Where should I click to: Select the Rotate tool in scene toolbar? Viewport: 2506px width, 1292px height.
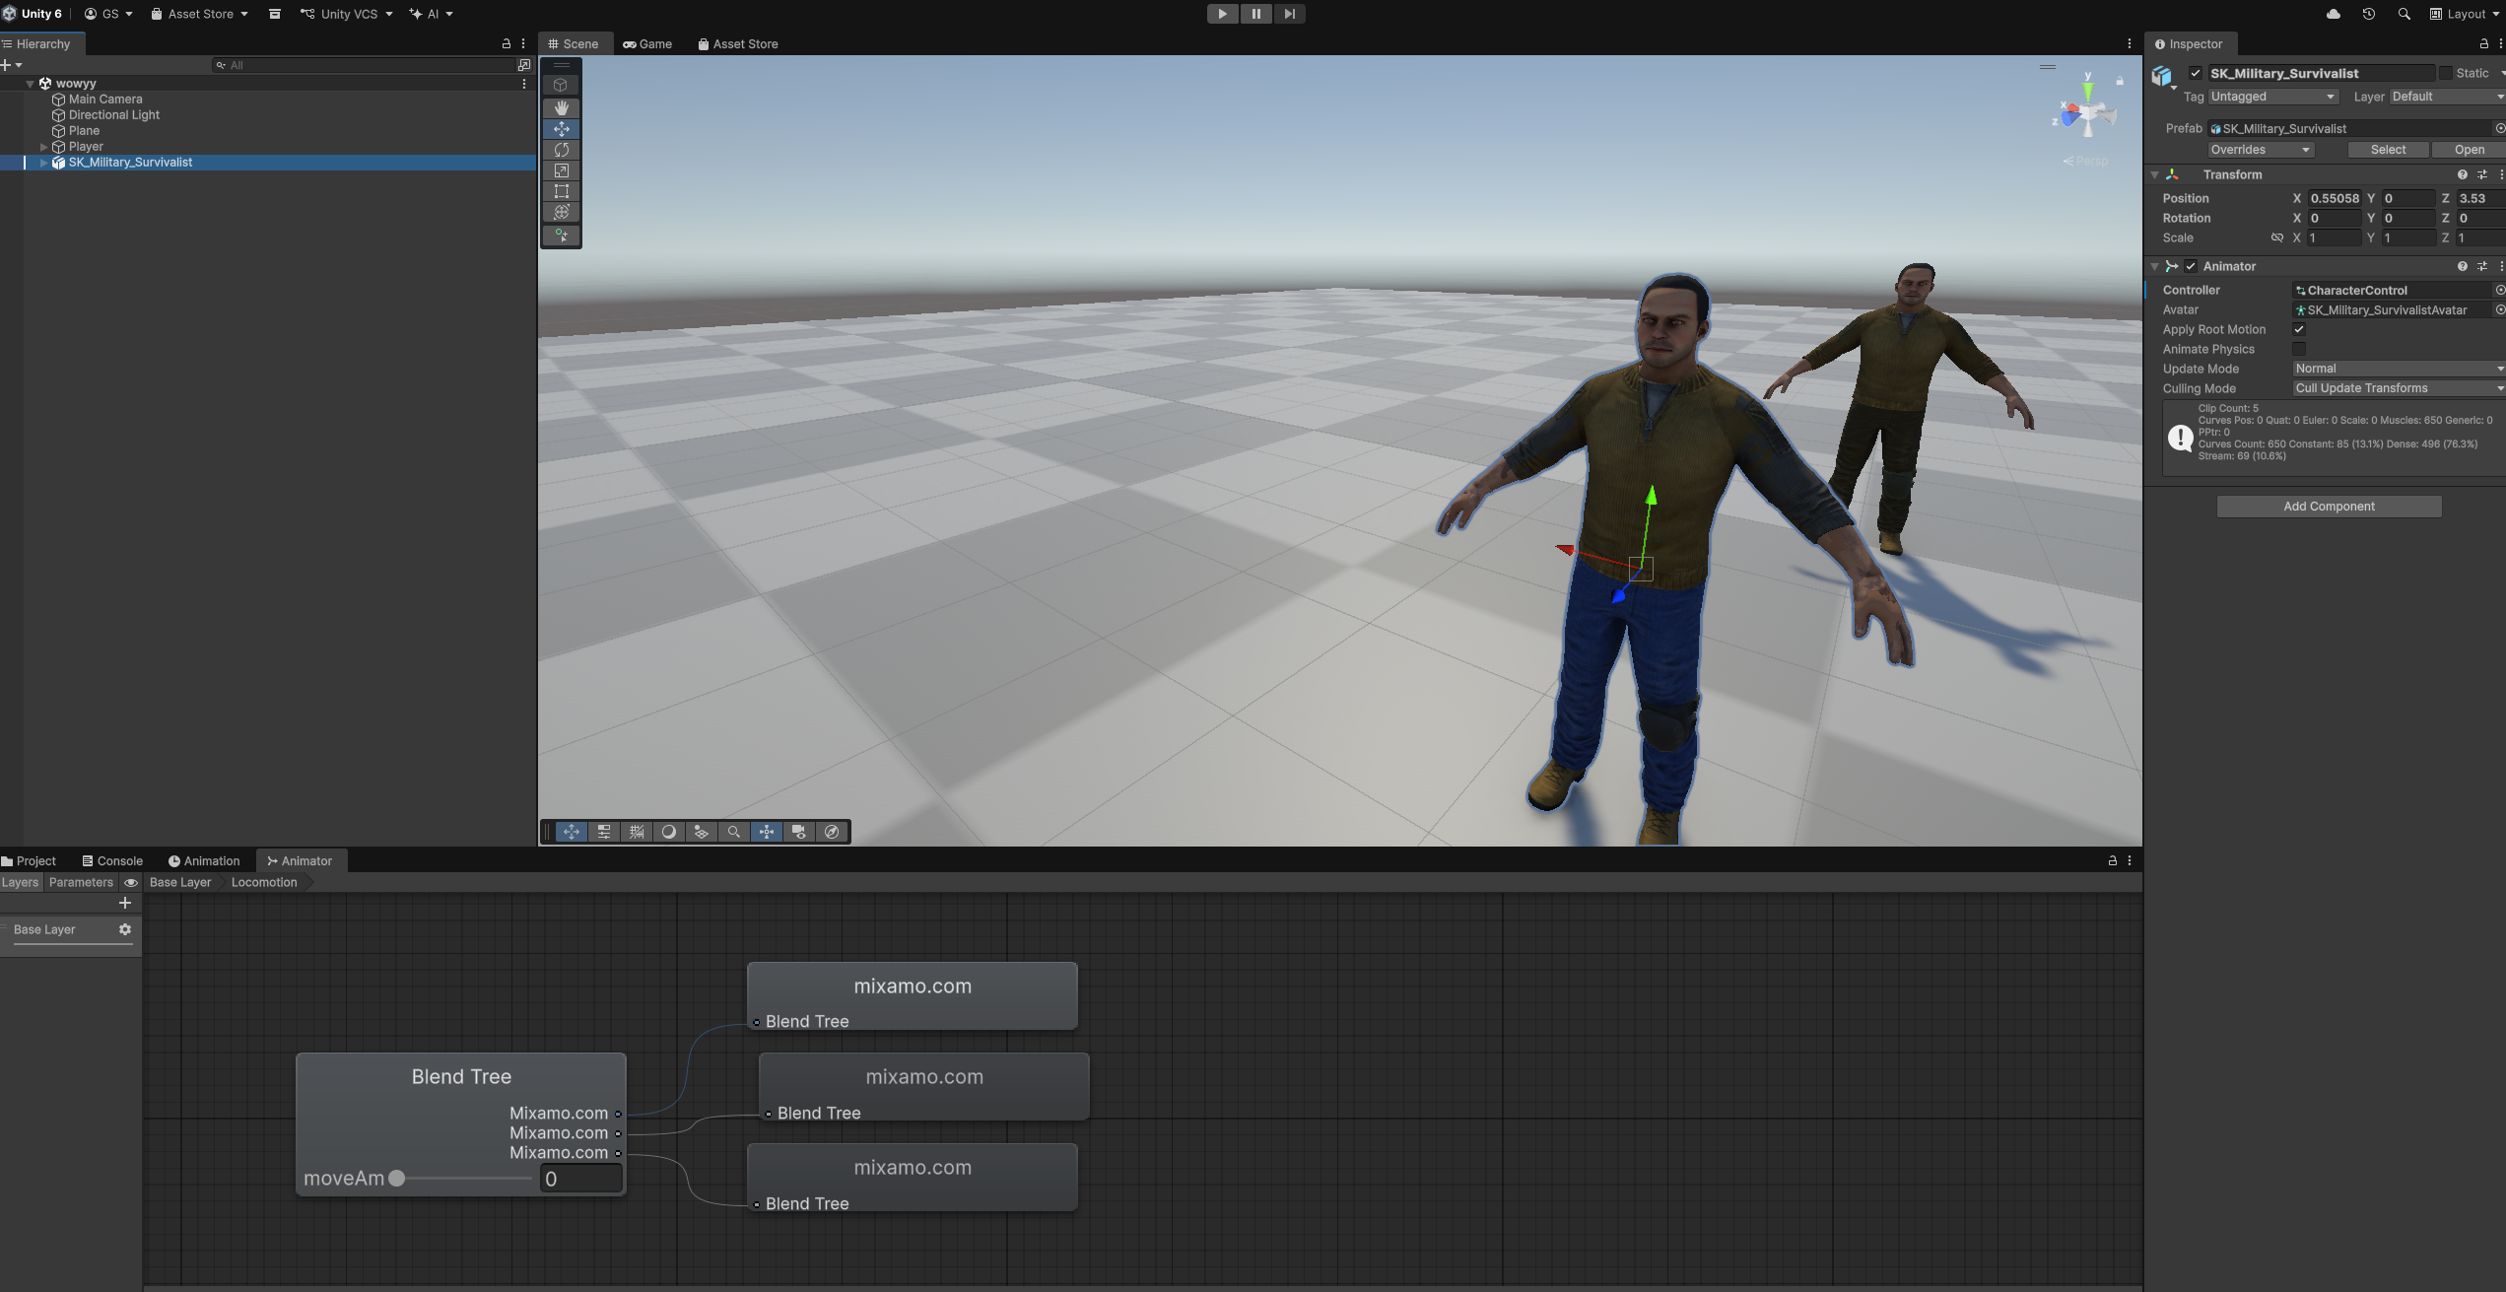pyautogui.click(x=561, y=150)
